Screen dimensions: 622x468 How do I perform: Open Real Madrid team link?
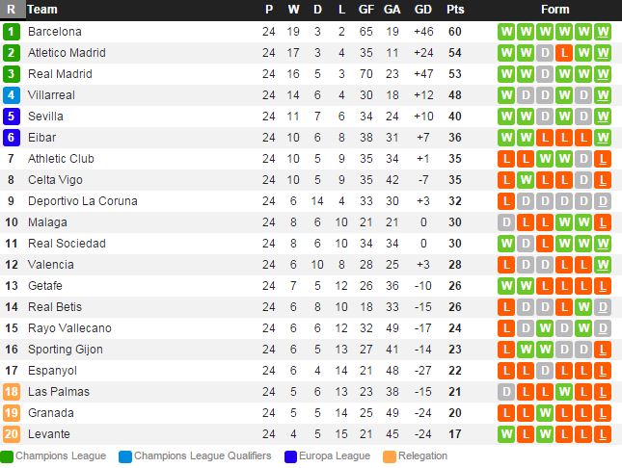[x=60, y=74]
